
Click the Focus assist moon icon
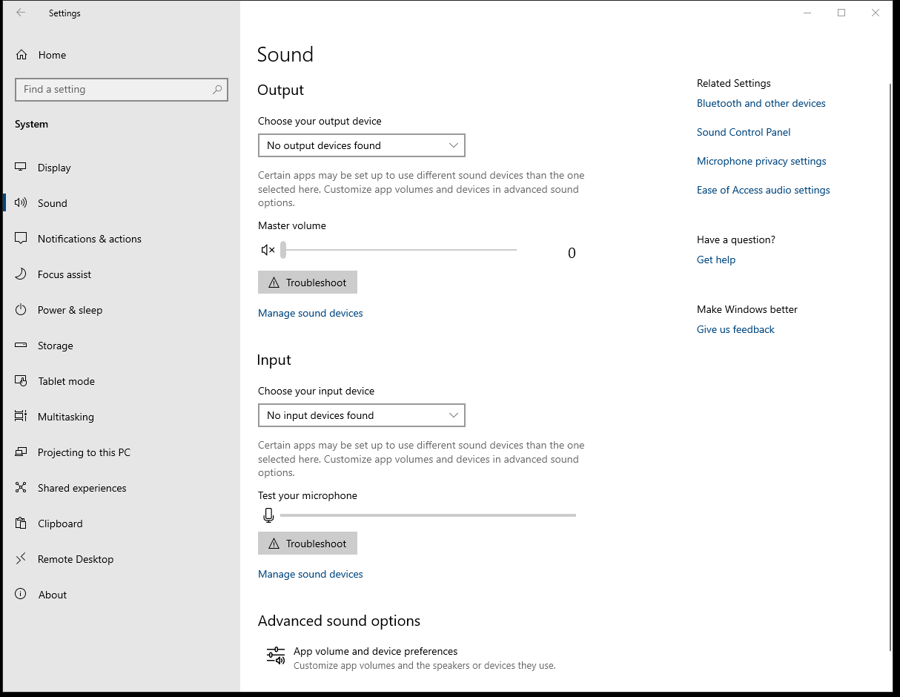(21, 274)
